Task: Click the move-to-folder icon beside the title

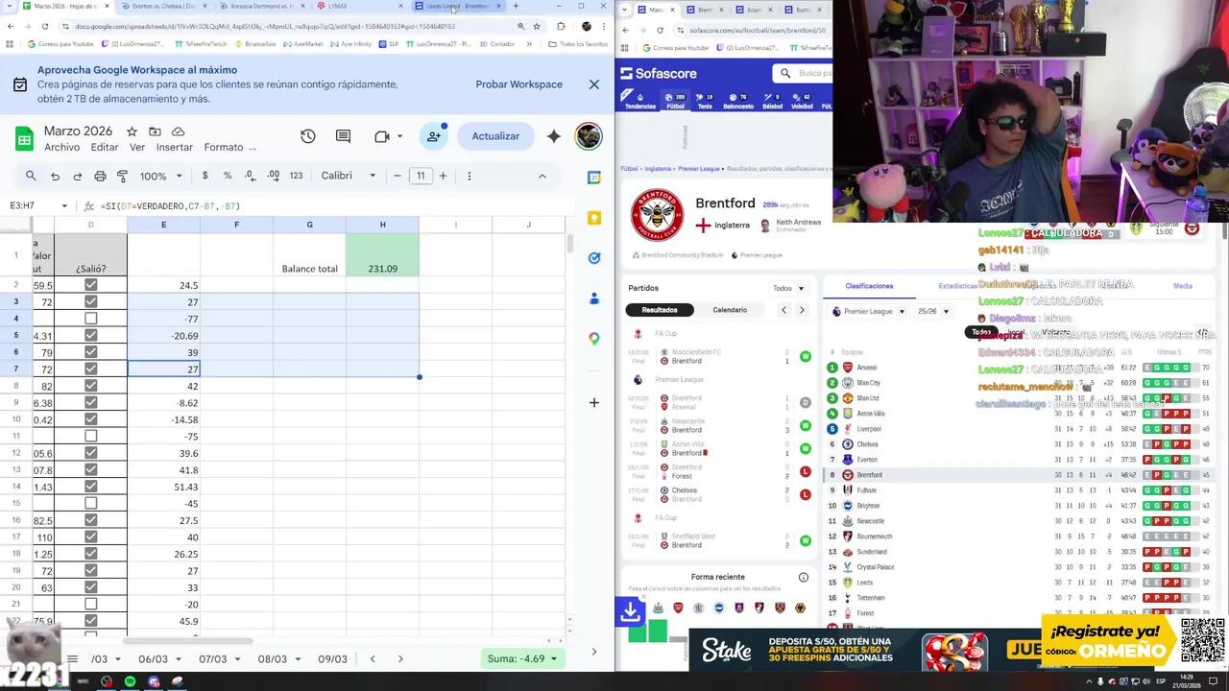Action: 155,131
